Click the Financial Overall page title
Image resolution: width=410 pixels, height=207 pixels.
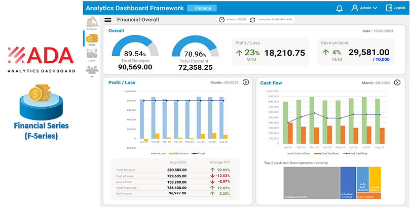138,20
